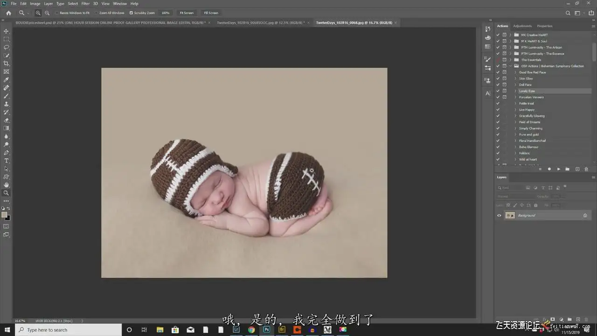597x336 pixels.
Task: Click the Fit Screen button
Action: click(187, 13)
